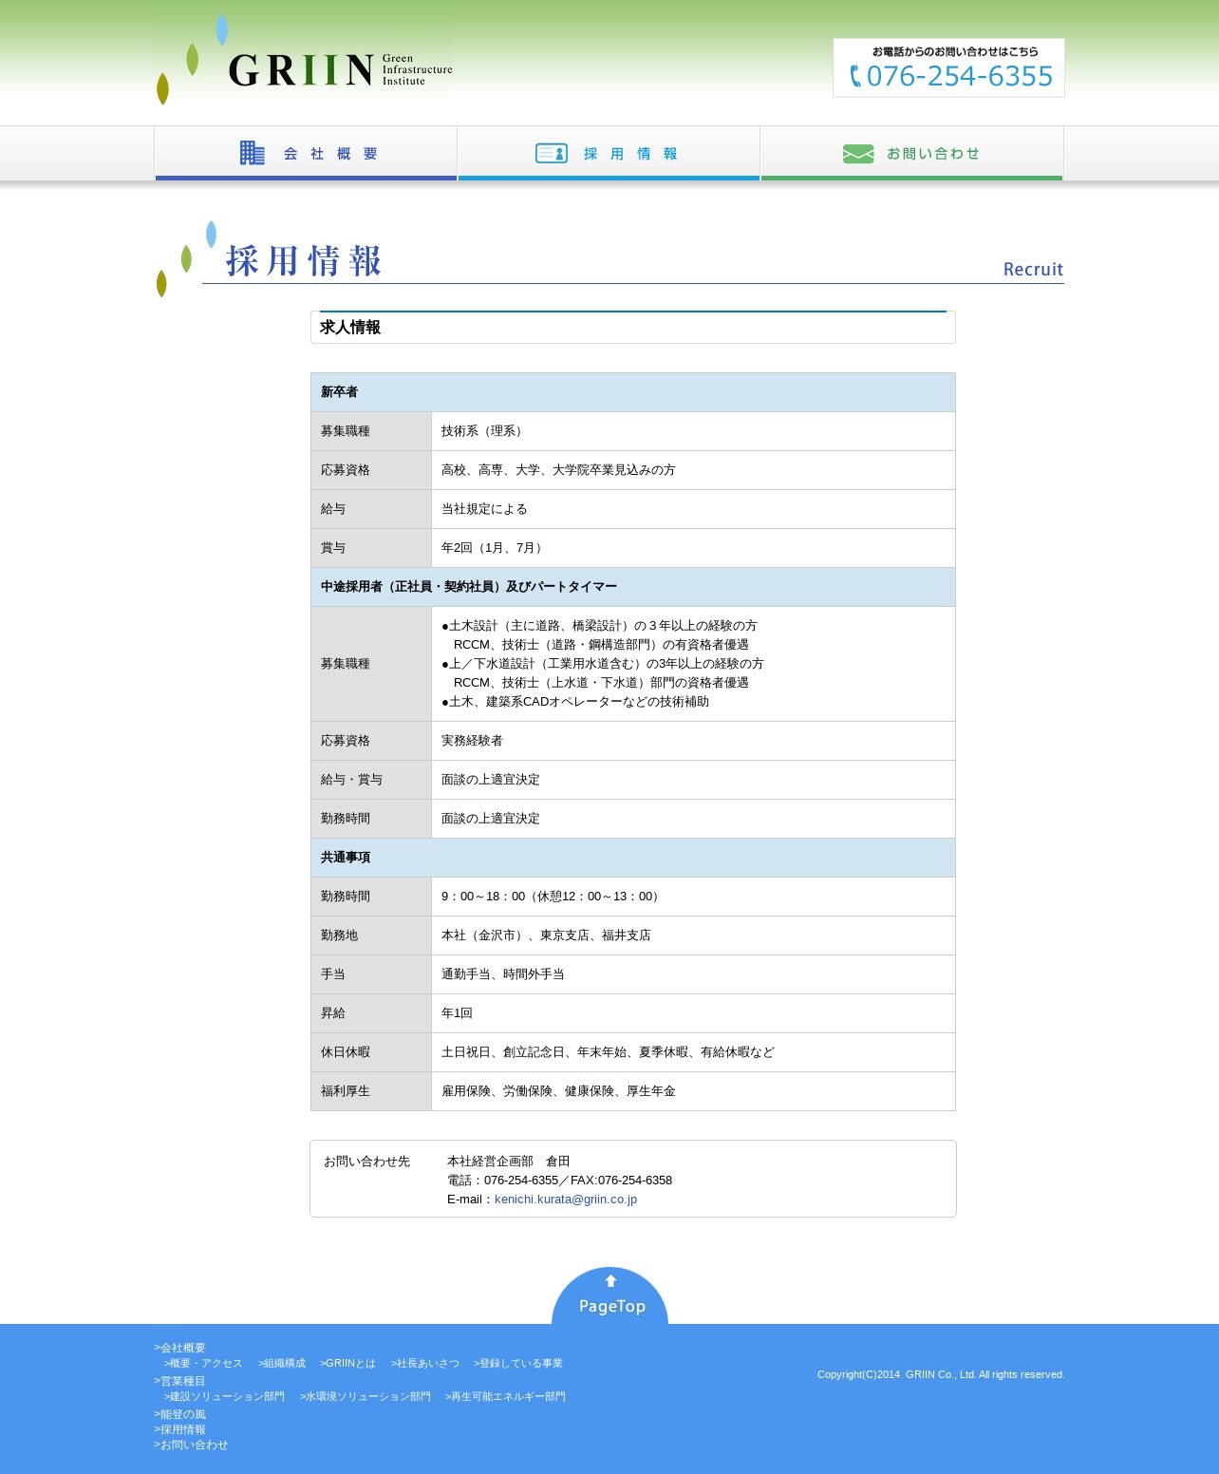The image size is (1219, 1474).
Task: Open footer link >組織構成
Action: [282, 1363]
